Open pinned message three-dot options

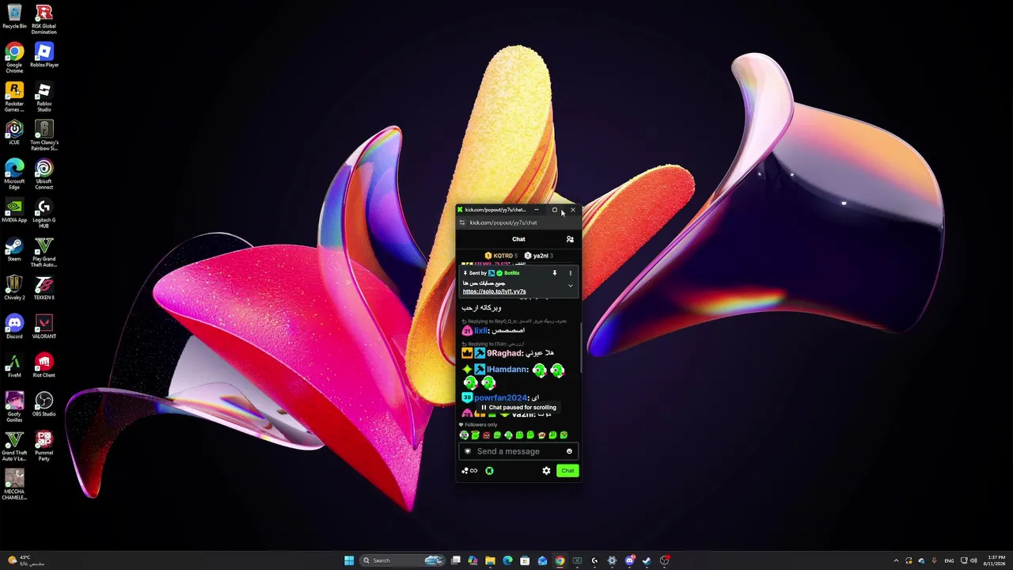(570, 273)
